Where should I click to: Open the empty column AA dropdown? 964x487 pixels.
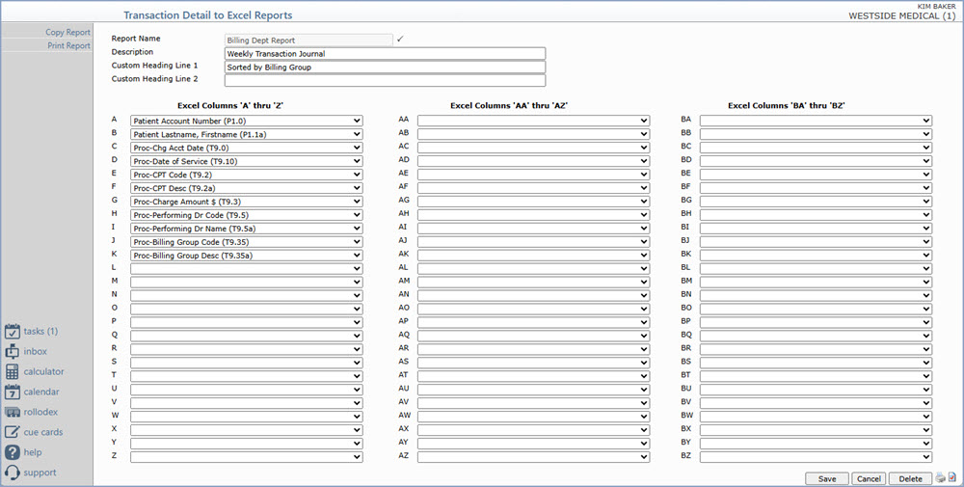(533, 121)
